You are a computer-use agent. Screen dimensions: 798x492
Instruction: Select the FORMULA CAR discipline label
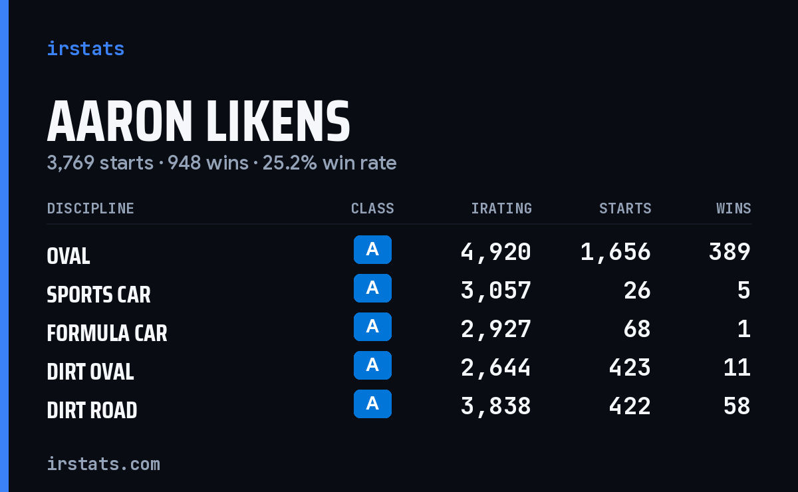[107, 333]
